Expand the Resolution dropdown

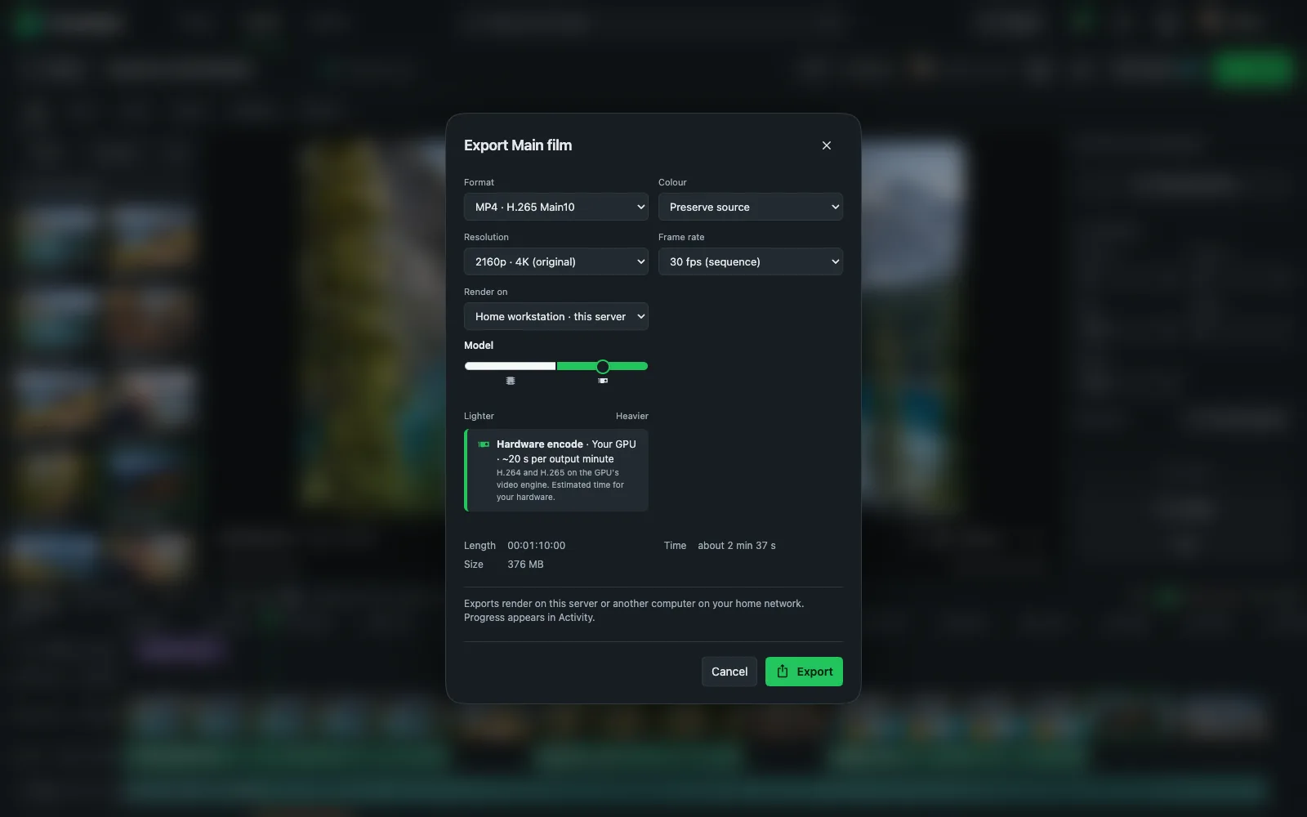coord(556,261)
